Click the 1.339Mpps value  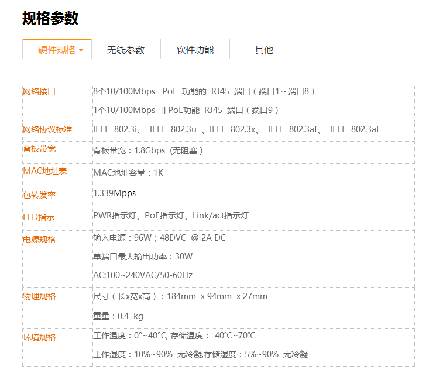[114, 193]
